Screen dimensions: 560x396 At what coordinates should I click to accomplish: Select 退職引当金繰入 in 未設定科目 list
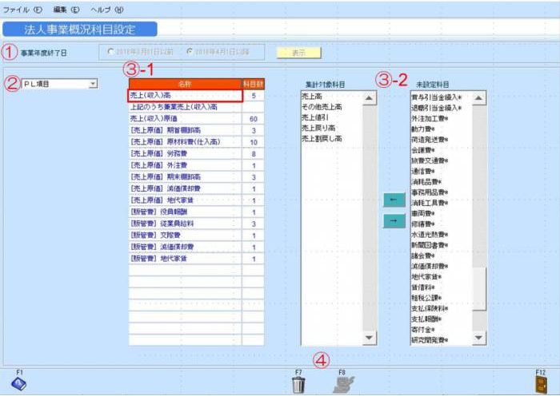(x=436, y=108)
